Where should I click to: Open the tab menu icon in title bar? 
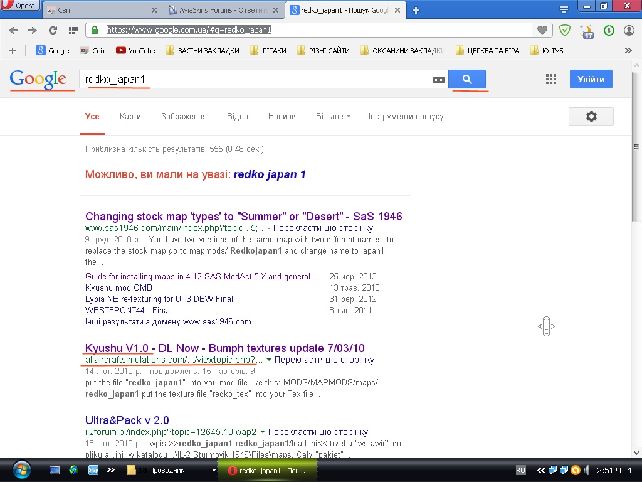[564, 10]
